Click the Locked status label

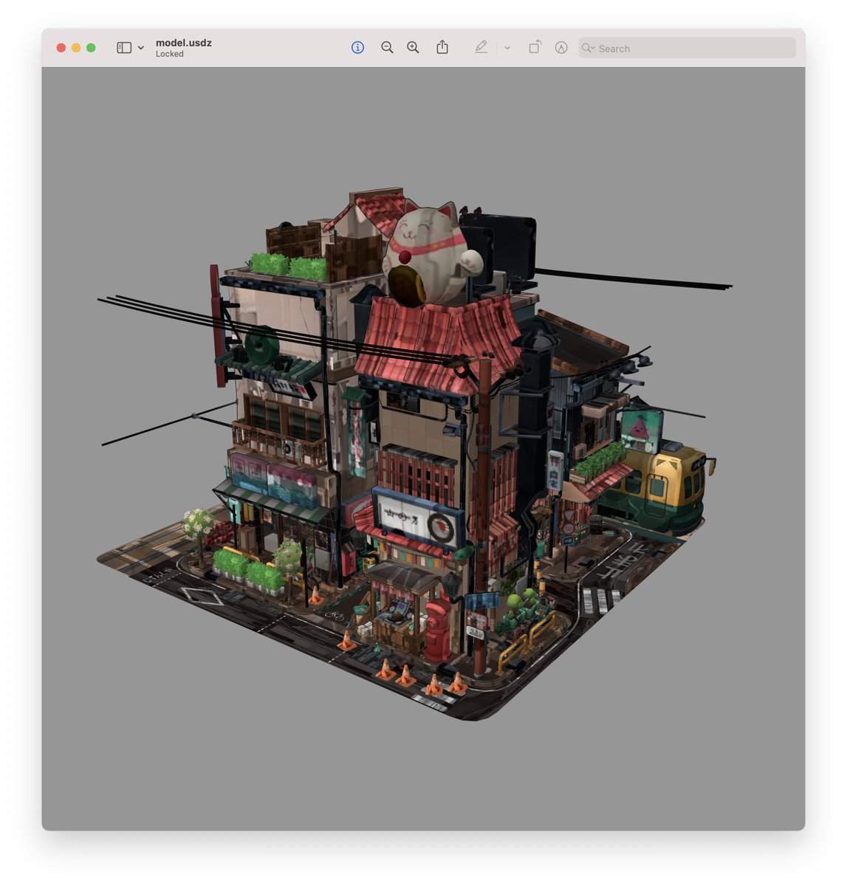click(x=170, y=54)
